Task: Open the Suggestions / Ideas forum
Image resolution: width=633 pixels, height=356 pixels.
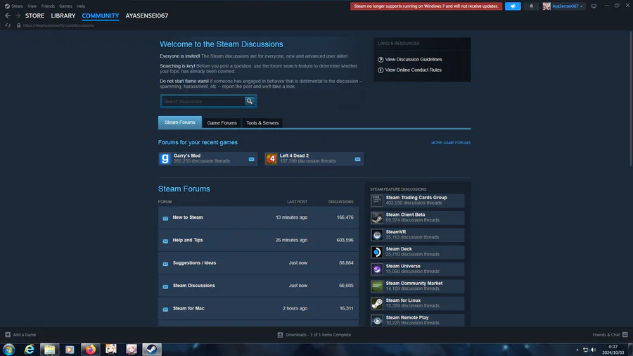Action: pos(194,262)
